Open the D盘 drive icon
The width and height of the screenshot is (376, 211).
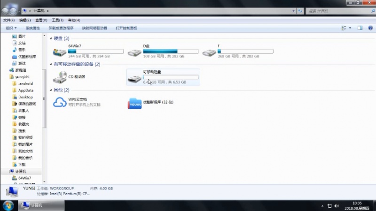coord(134,53)
